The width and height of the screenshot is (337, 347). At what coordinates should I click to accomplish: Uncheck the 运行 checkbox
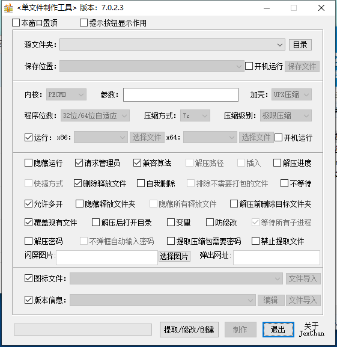pyautogui.click(x=28, y=138)
